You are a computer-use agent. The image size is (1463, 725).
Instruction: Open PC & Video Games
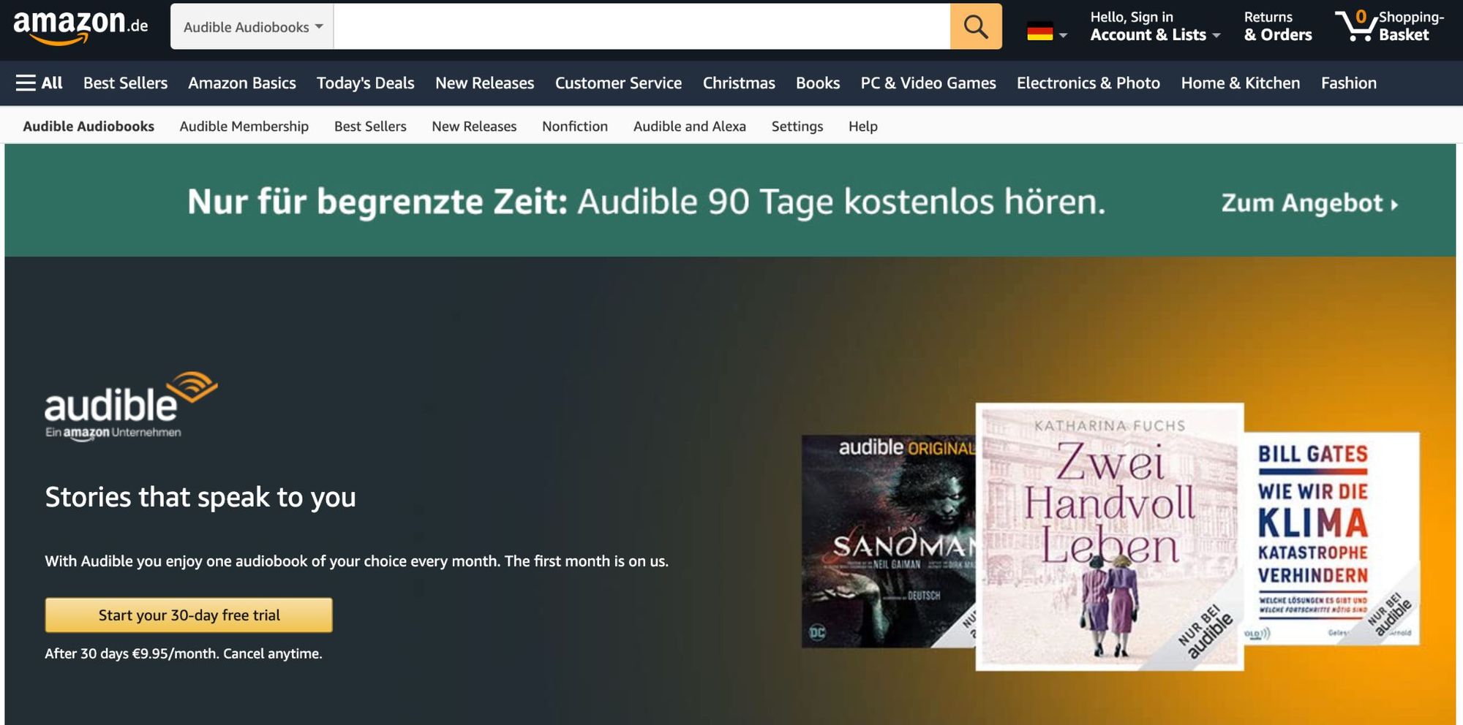click(x=928, y=83)
